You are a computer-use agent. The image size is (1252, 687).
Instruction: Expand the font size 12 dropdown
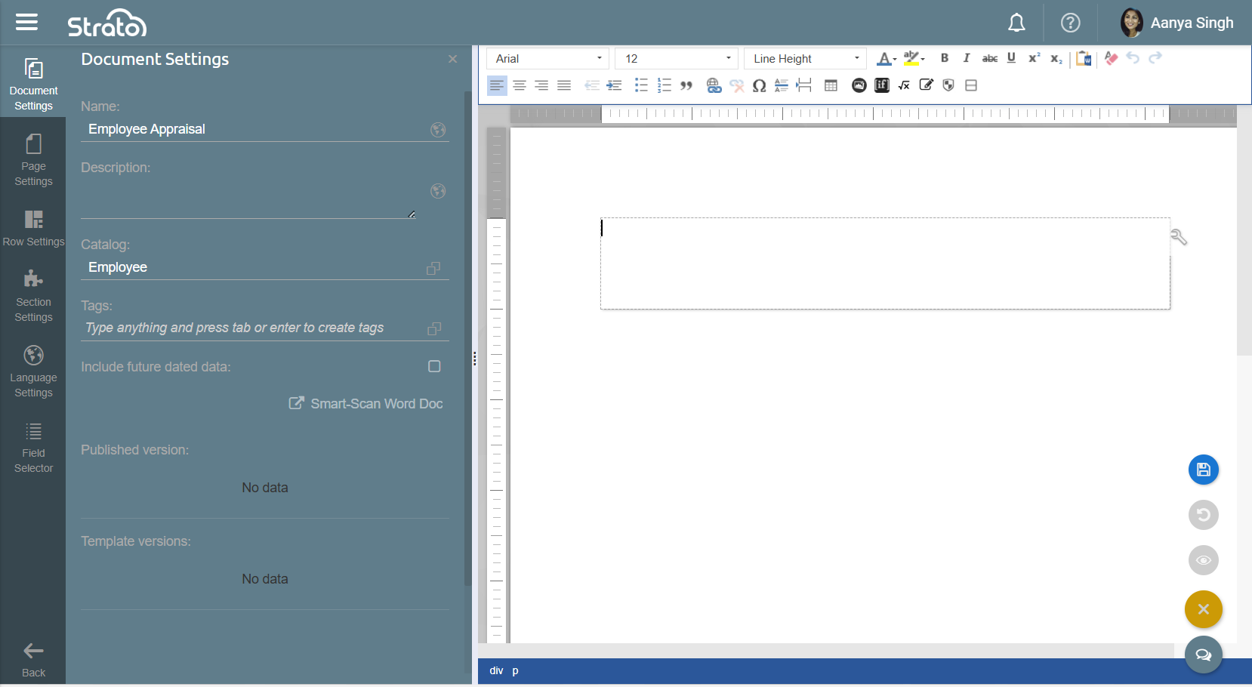[x=676, y=59]
